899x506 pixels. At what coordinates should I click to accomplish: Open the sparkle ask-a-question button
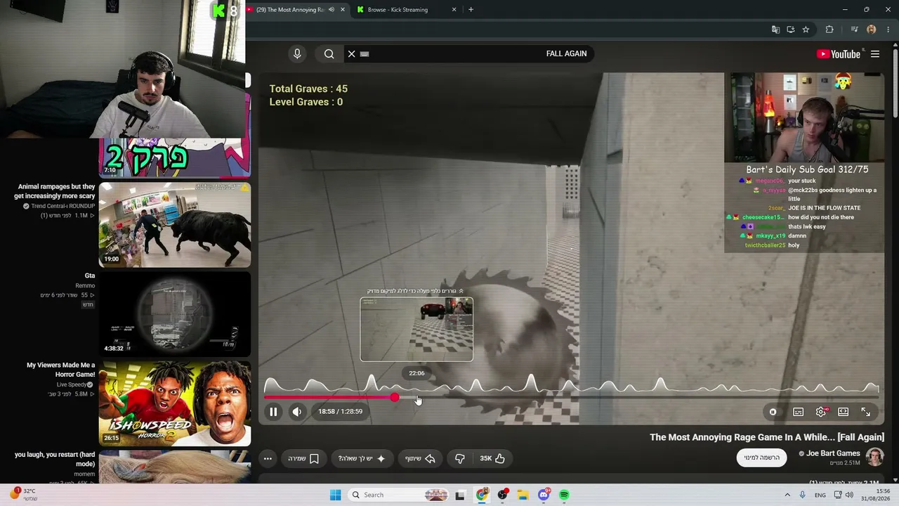pyautogui.click(x=362, y=458)
